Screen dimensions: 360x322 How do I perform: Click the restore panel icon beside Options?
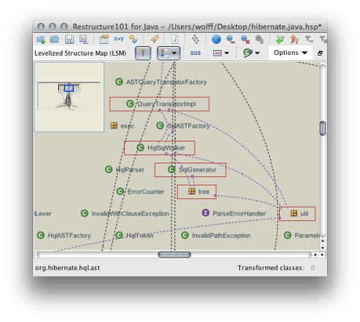(320, 54)
